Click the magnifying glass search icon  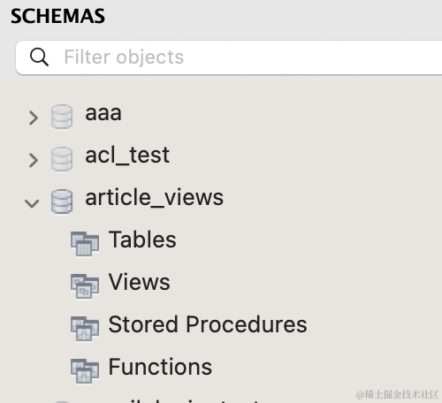(39, 57)
